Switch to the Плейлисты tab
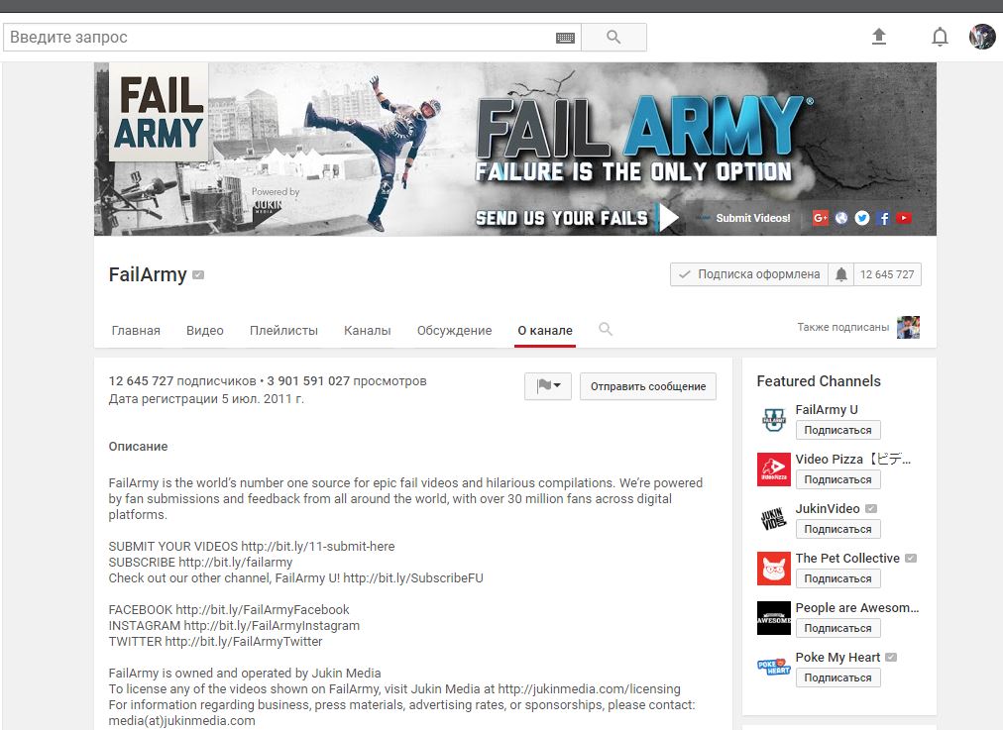This screenshot has height=730, width=1003. pyautogui.click(x=283, y=331)
